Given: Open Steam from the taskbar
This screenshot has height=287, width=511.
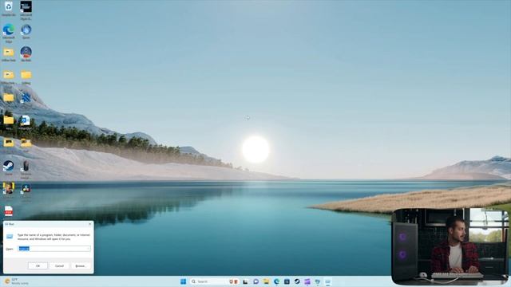Looking at the screenshot, I should click(297, 281).
